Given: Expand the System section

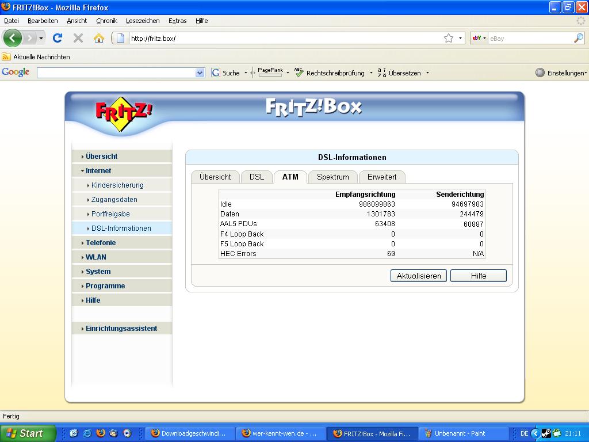Looking at the screenshot, I should [122, 272].
